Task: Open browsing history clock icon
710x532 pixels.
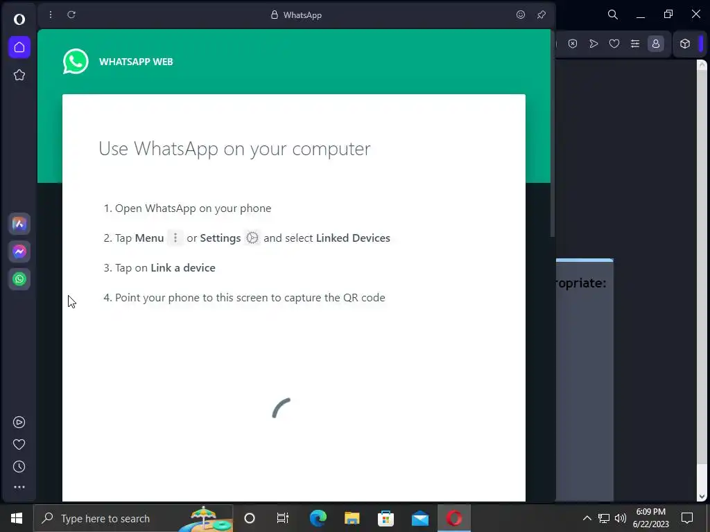Action: [x=19, y=466]
